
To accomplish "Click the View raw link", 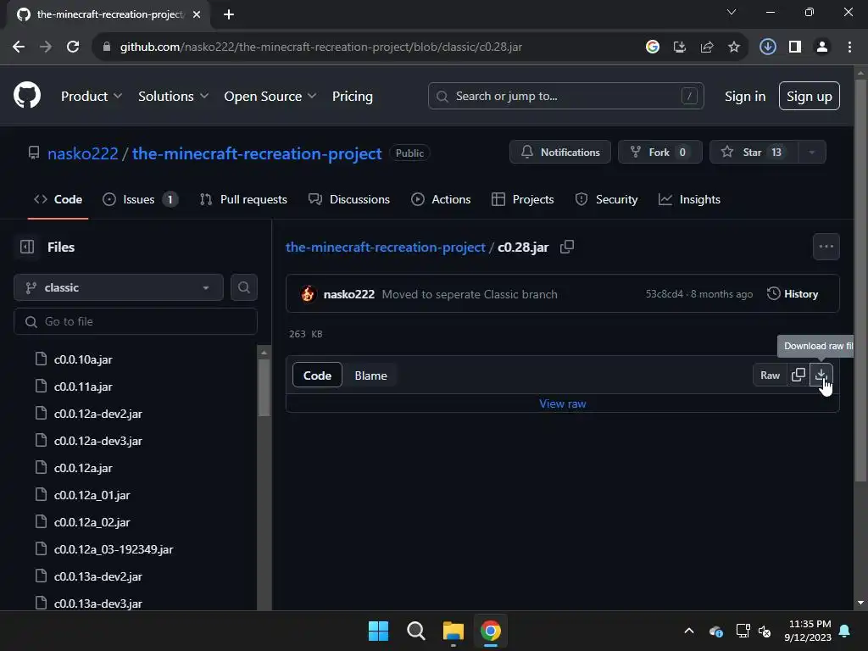I will point(563,403).
